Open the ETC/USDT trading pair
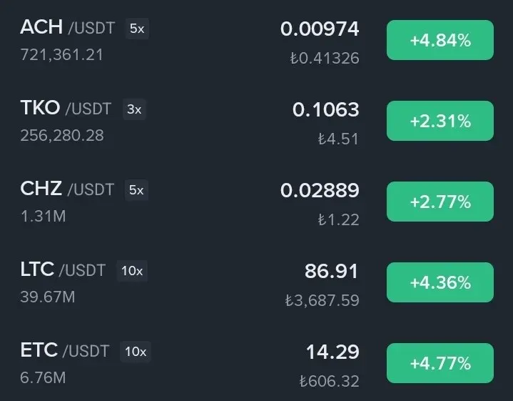This screenshot has height=401, width=513. [64, 350]
